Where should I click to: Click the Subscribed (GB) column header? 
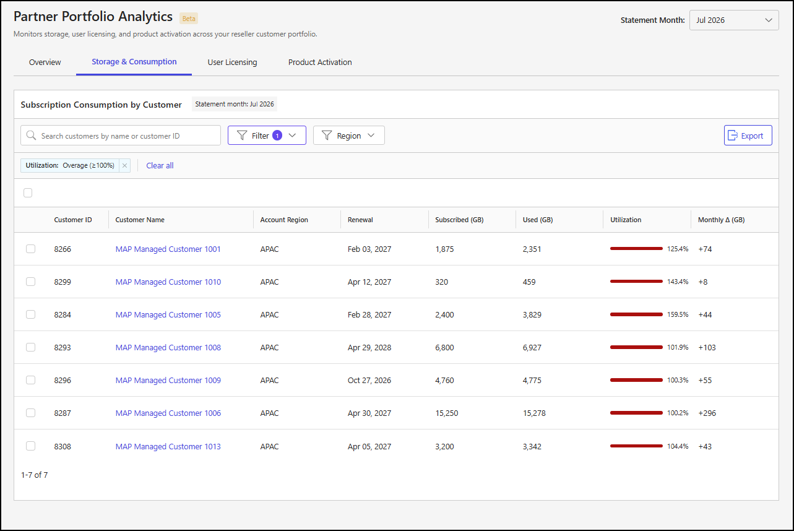459,220
